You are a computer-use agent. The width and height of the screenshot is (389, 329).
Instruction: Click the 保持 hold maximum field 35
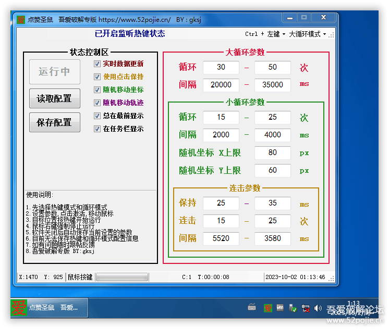pyautogui.click(x=272, y=203)
